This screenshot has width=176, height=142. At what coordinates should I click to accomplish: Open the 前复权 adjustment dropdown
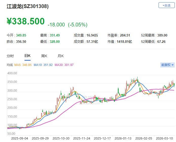point(167,65)
